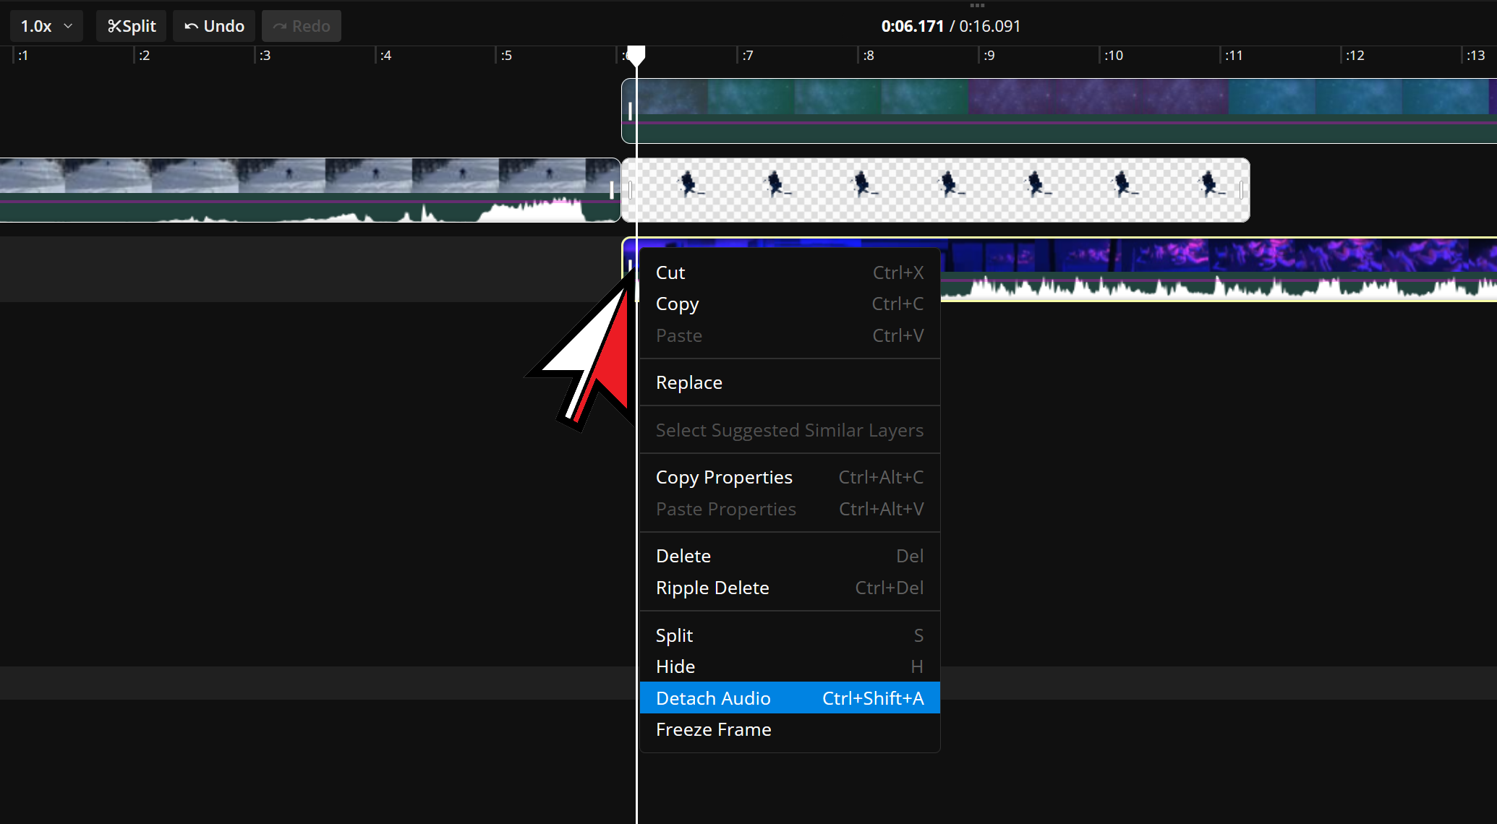
Task: Select Detach Audio from context menu
Action: tap(789, 698)
